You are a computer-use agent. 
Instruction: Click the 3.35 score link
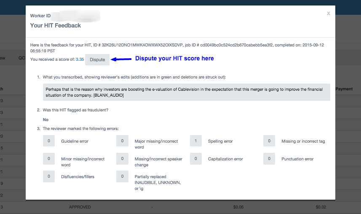80,60
